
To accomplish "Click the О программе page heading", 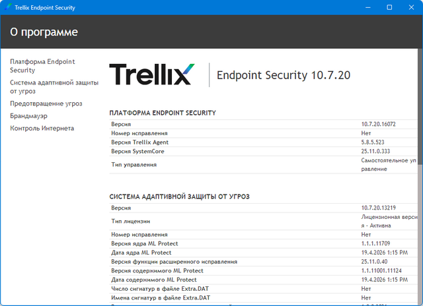I will [x=44, y=32].
